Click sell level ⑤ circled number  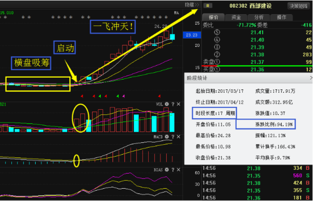217,32
